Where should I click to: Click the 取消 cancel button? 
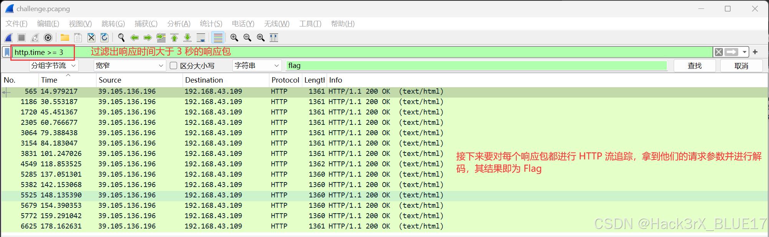(741, 66)
